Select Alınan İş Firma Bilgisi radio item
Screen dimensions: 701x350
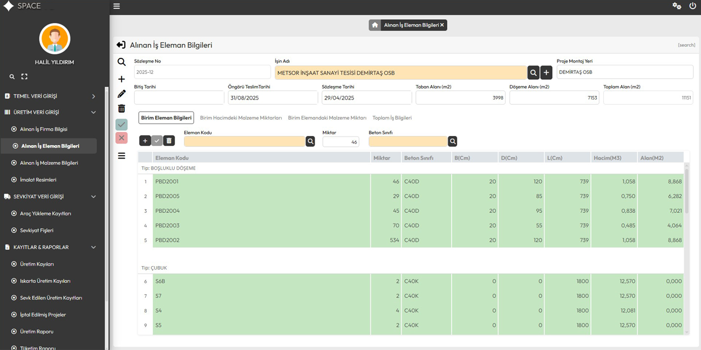pos(43,129)
